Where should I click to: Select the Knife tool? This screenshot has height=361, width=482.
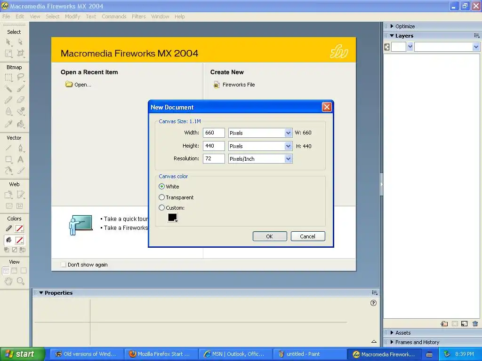tap(20, 171)
